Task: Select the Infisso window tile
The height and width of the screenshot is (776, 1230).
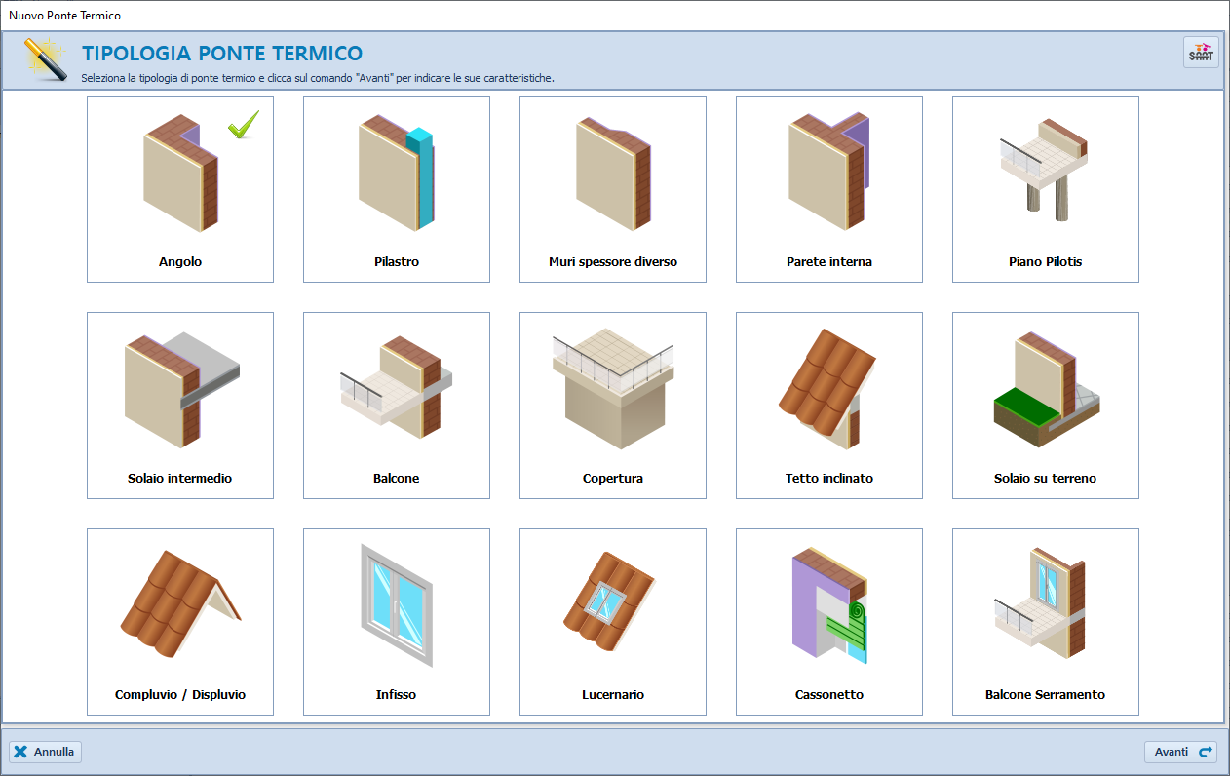Action: pyautogui.click(x=397, y=622)
